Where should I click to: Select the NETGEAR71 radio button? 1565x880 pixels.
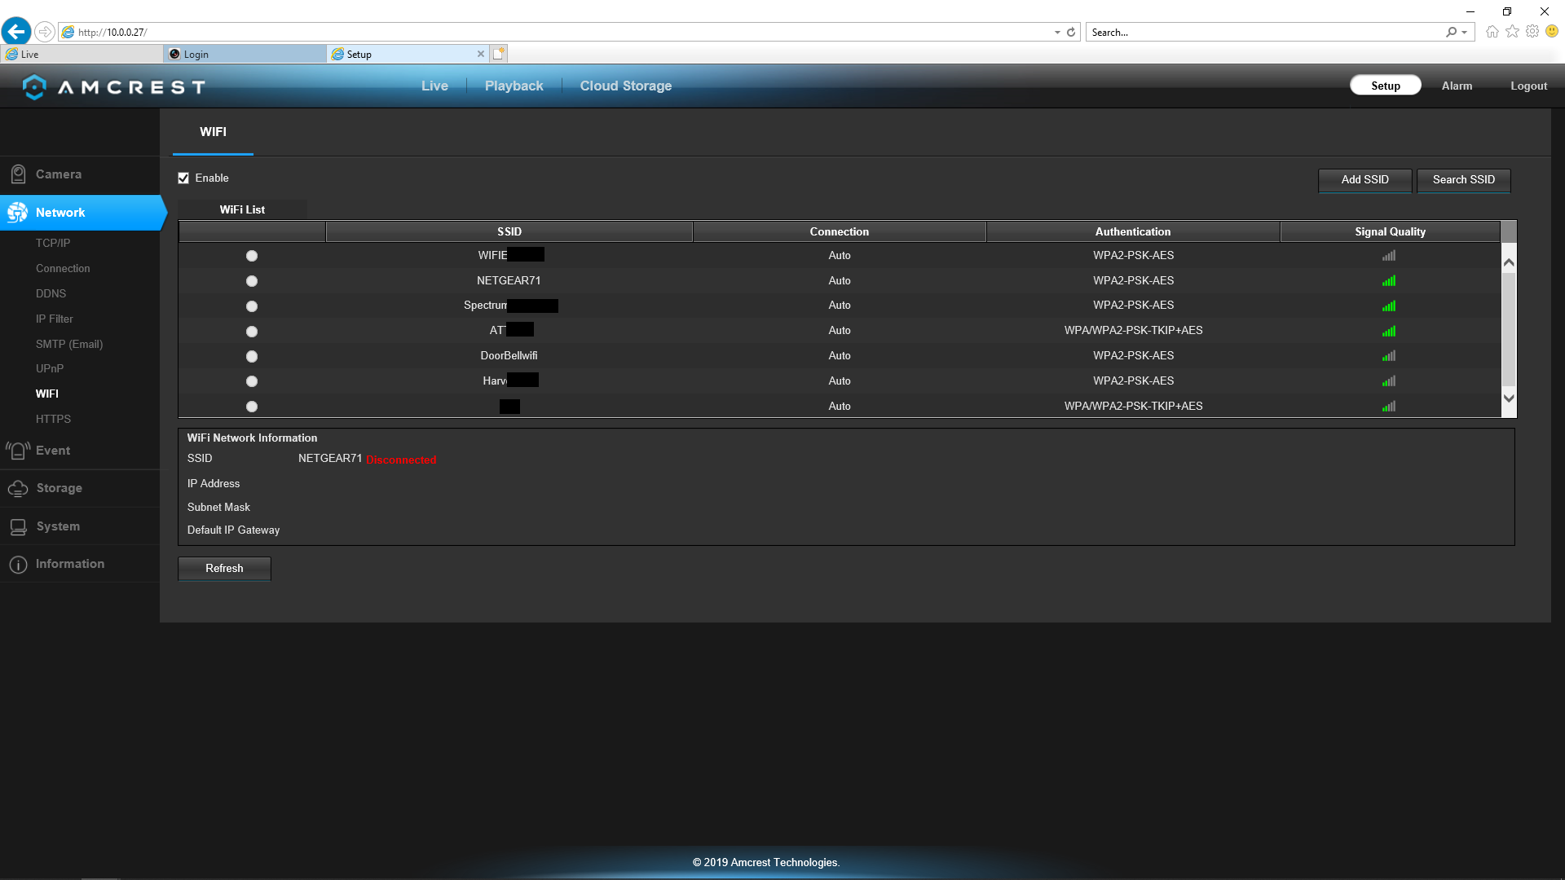point(252,281)
